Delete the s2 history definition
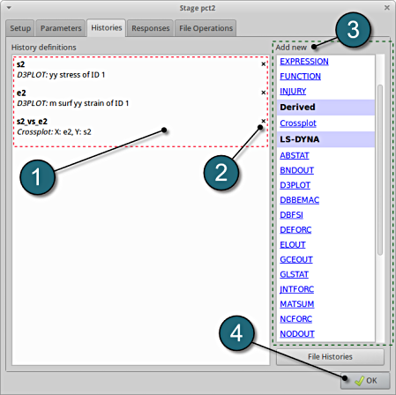This screenshot has width=396, height=395. pyautogui.click(x=264, y=64)
